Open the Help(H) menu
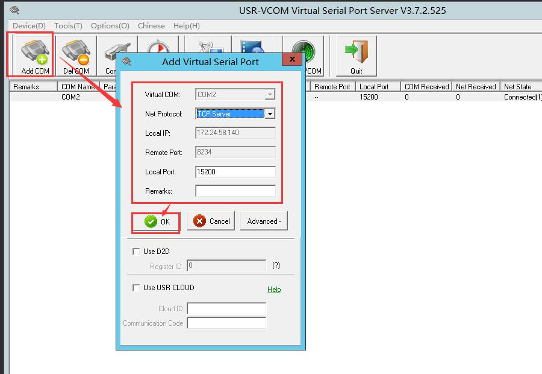 coord(186,25)
